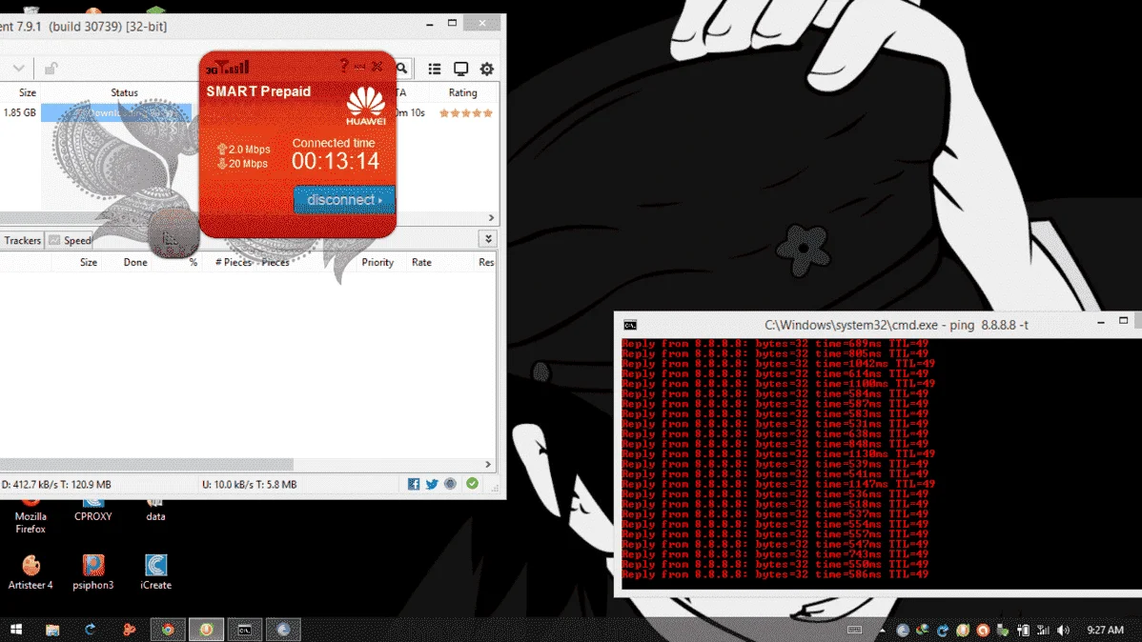Click the padlock icon in BitTorrent toolbar

51,69
